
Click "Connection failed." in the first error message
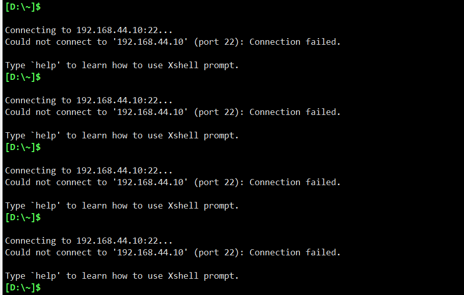coord(295,42)
